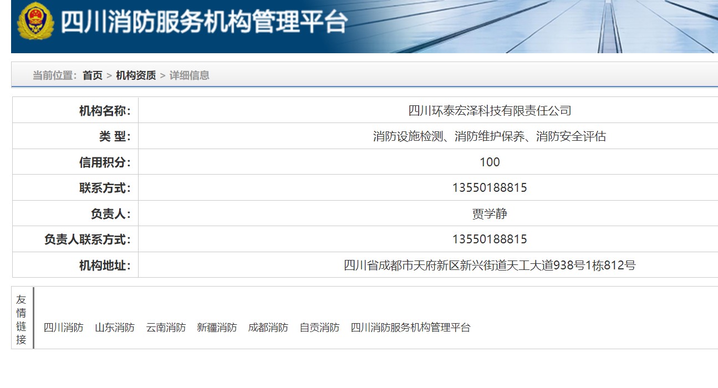This screenshot has height=388, width=718.
Task: Visit the 新疆消防 link
Action: tap(217, 328)
